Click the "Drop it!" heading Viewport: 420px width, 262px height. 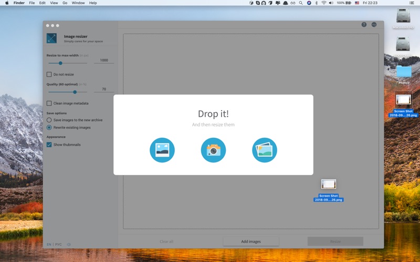point(213,114)
